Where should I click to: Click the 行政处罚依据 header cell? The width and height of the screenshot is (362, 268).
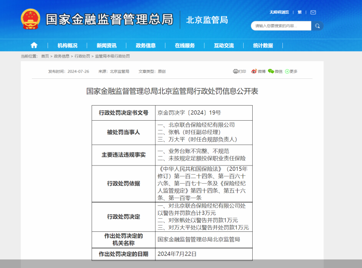click(124, 184)
